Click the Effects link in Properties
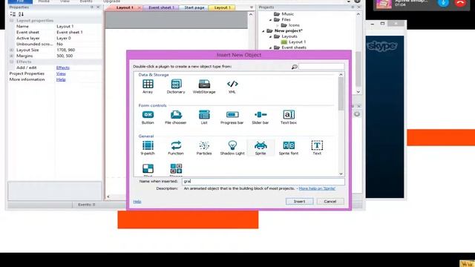475x267 pixels. coord(62,67)
